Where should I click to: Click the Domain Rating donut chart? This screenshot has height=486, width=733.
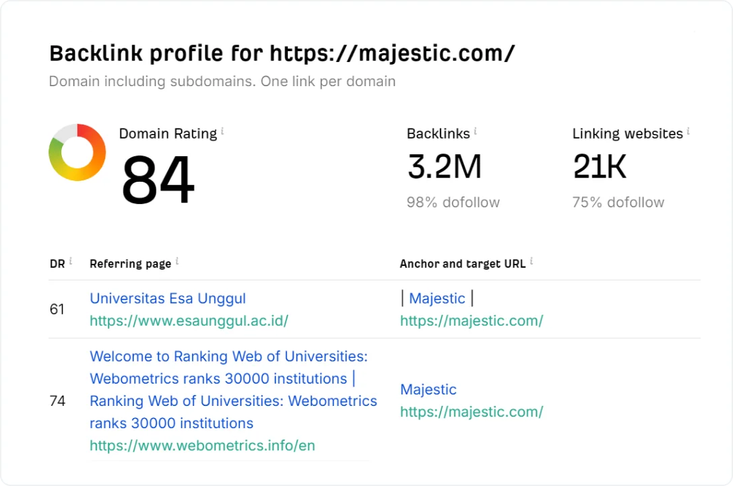77,153
